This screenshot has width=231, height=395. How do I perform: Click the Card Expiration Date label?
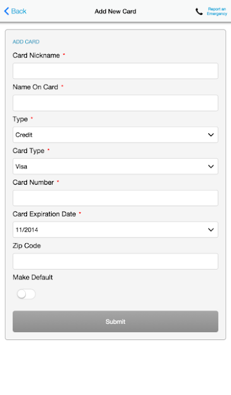pyautogui.click(x=44, y=214)
